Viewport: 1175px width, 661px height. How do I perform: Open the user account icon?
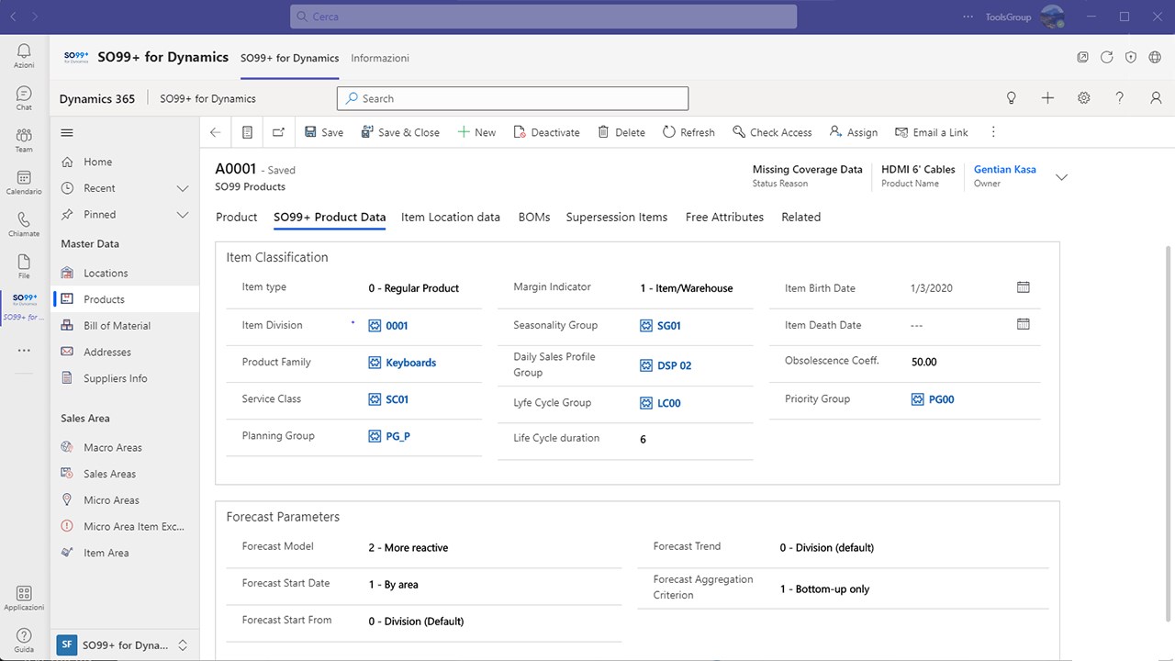(x=1156, y=98)
